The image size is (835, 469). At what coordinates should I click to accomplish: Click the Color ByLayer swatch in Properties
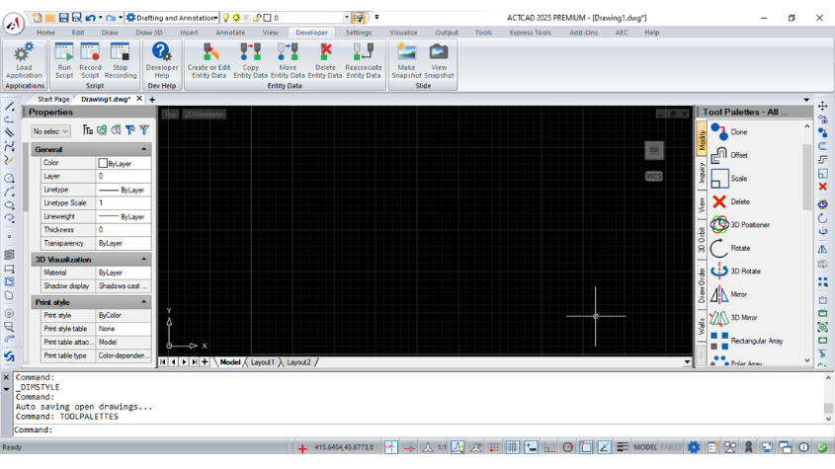(103, 164)
